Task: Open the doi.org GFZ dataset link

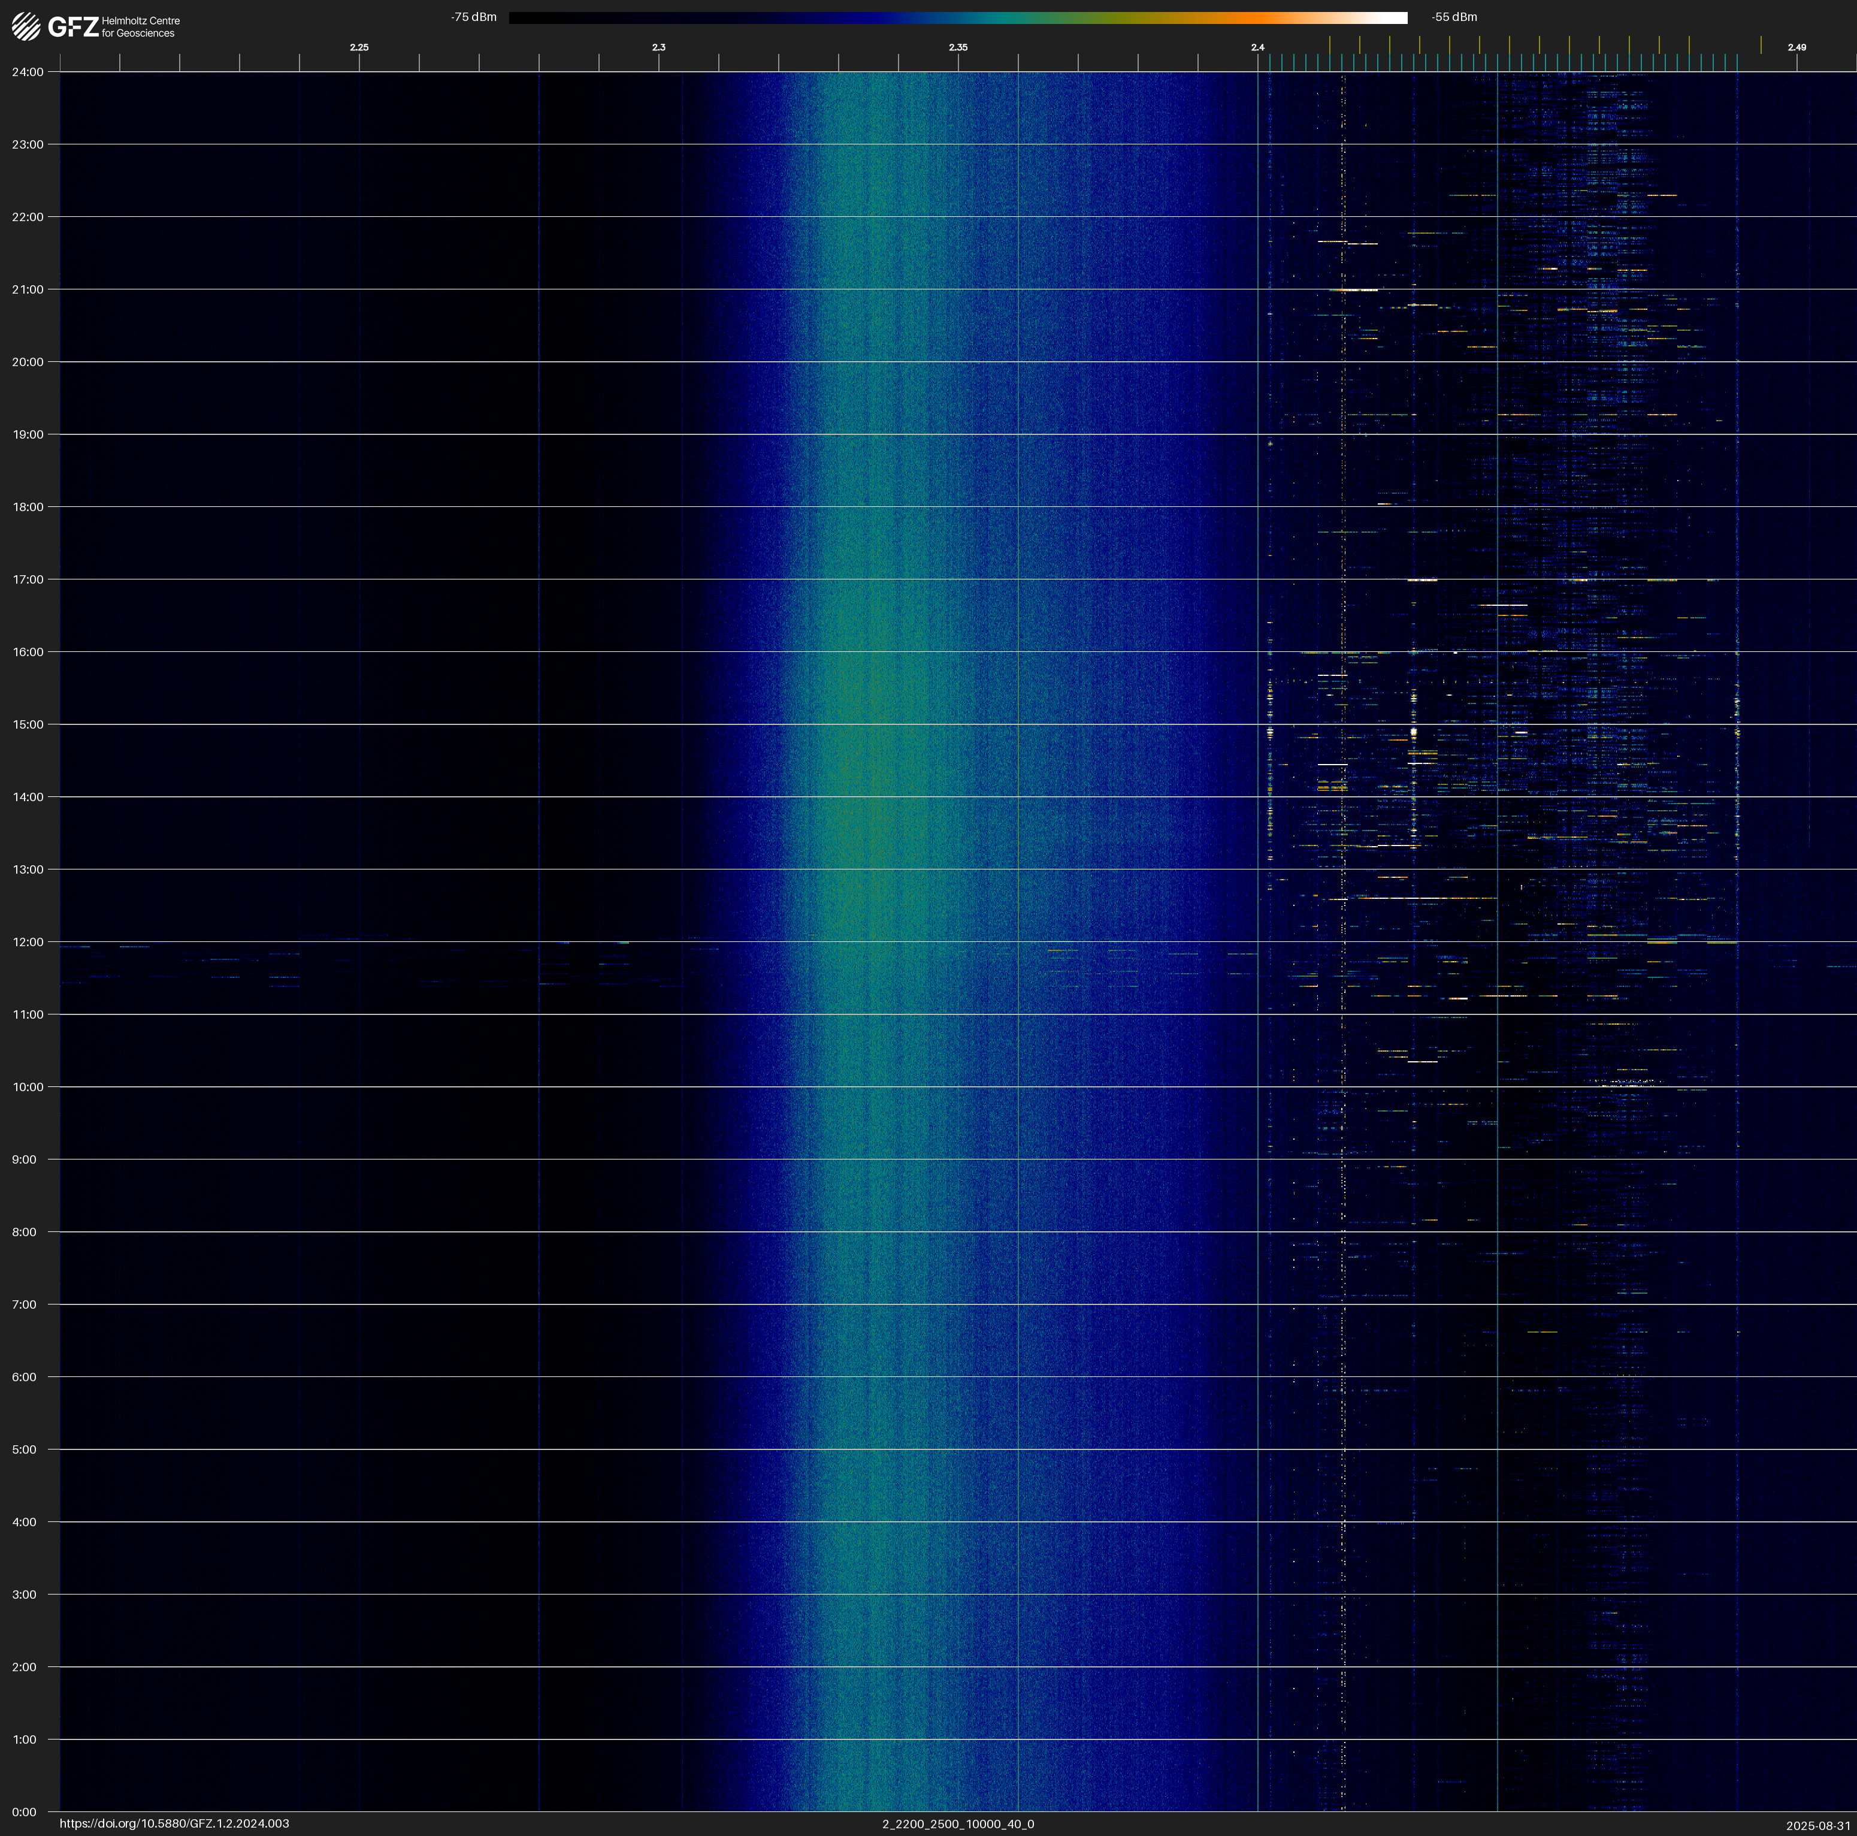Action: (x=174, y=1823)
